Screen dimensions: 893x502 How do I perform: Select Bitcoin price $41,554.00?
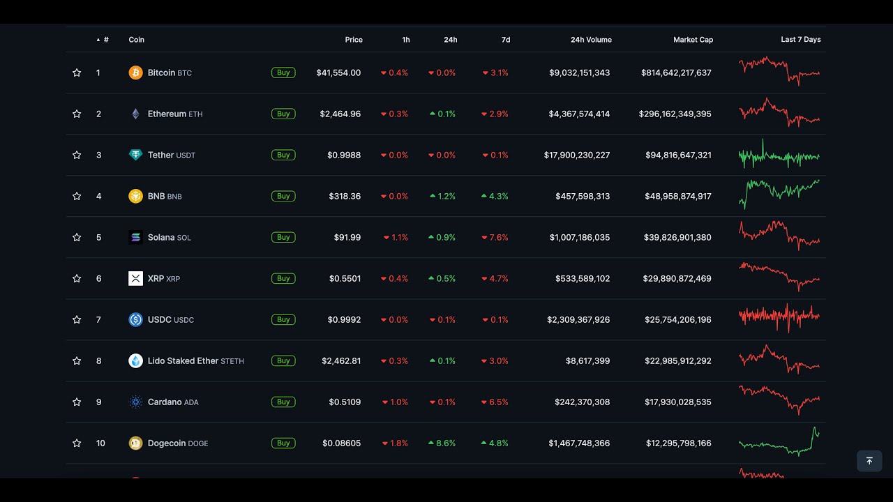pyautogui.click(x=338, y=73)
